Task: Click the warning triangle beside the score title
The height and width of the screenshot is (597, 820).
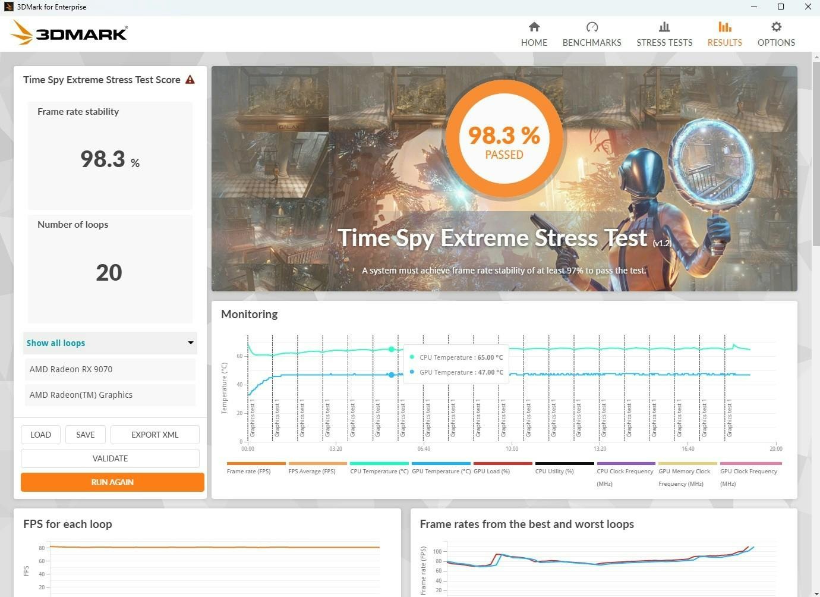Action: pos(190,80)
